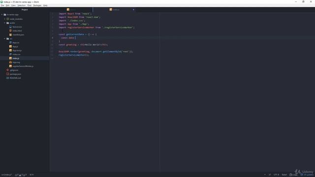Image resolution: width=315 pixels, height=177 pixels.
Task: Open registerServiceWorker.js in the tree
Action: coord(23,66)
